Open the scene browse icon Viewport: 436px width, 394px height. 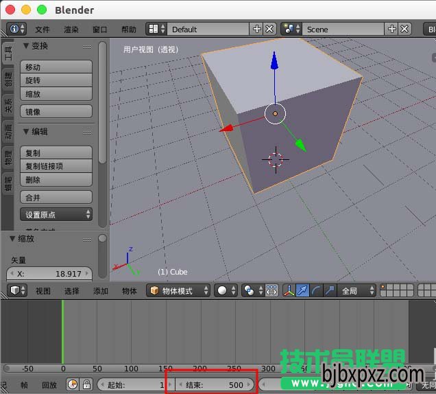pos(291,29)
